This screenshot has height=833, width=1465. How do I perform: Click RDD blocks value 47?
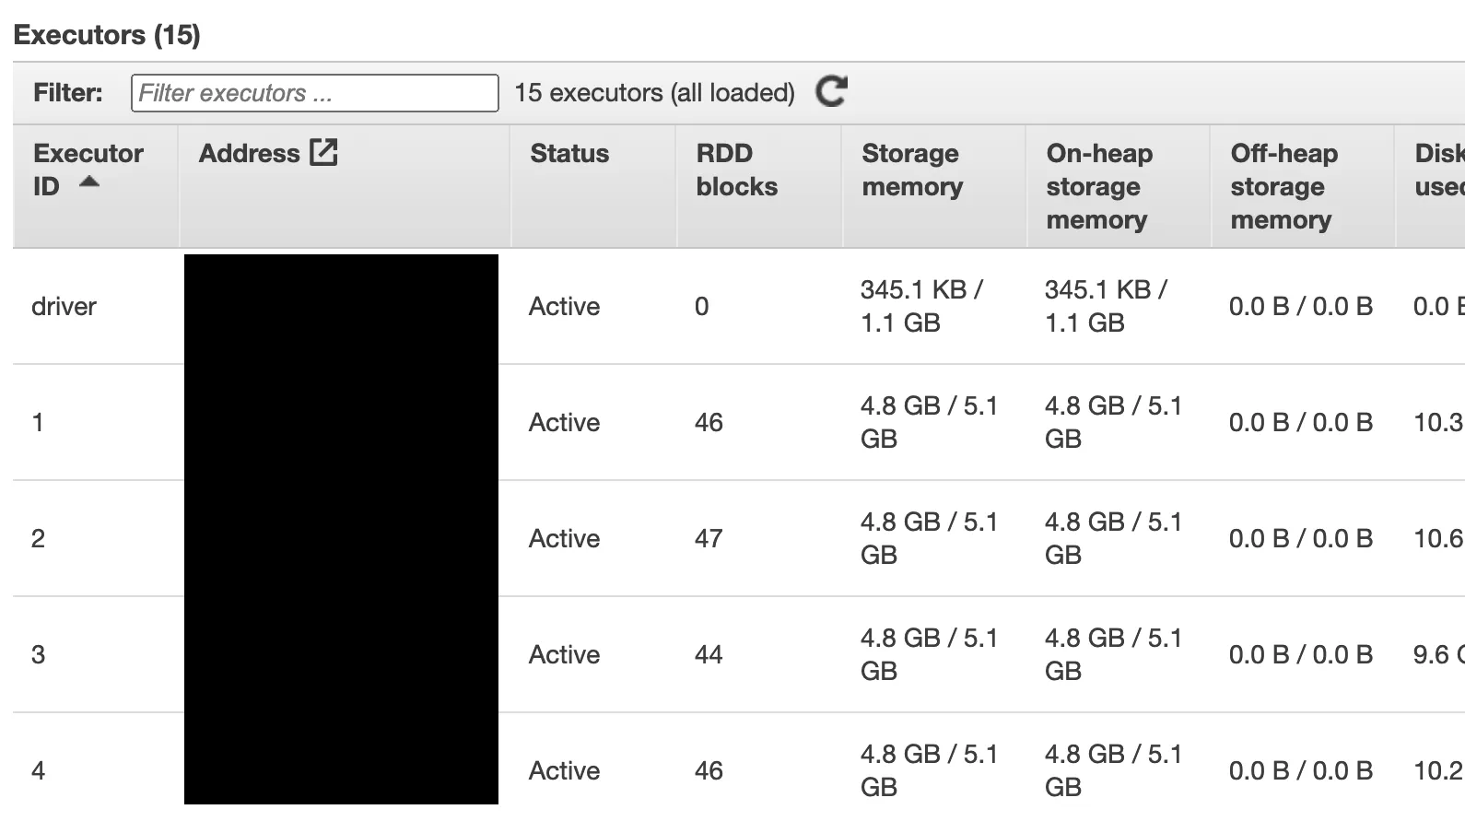coord(709,538)
